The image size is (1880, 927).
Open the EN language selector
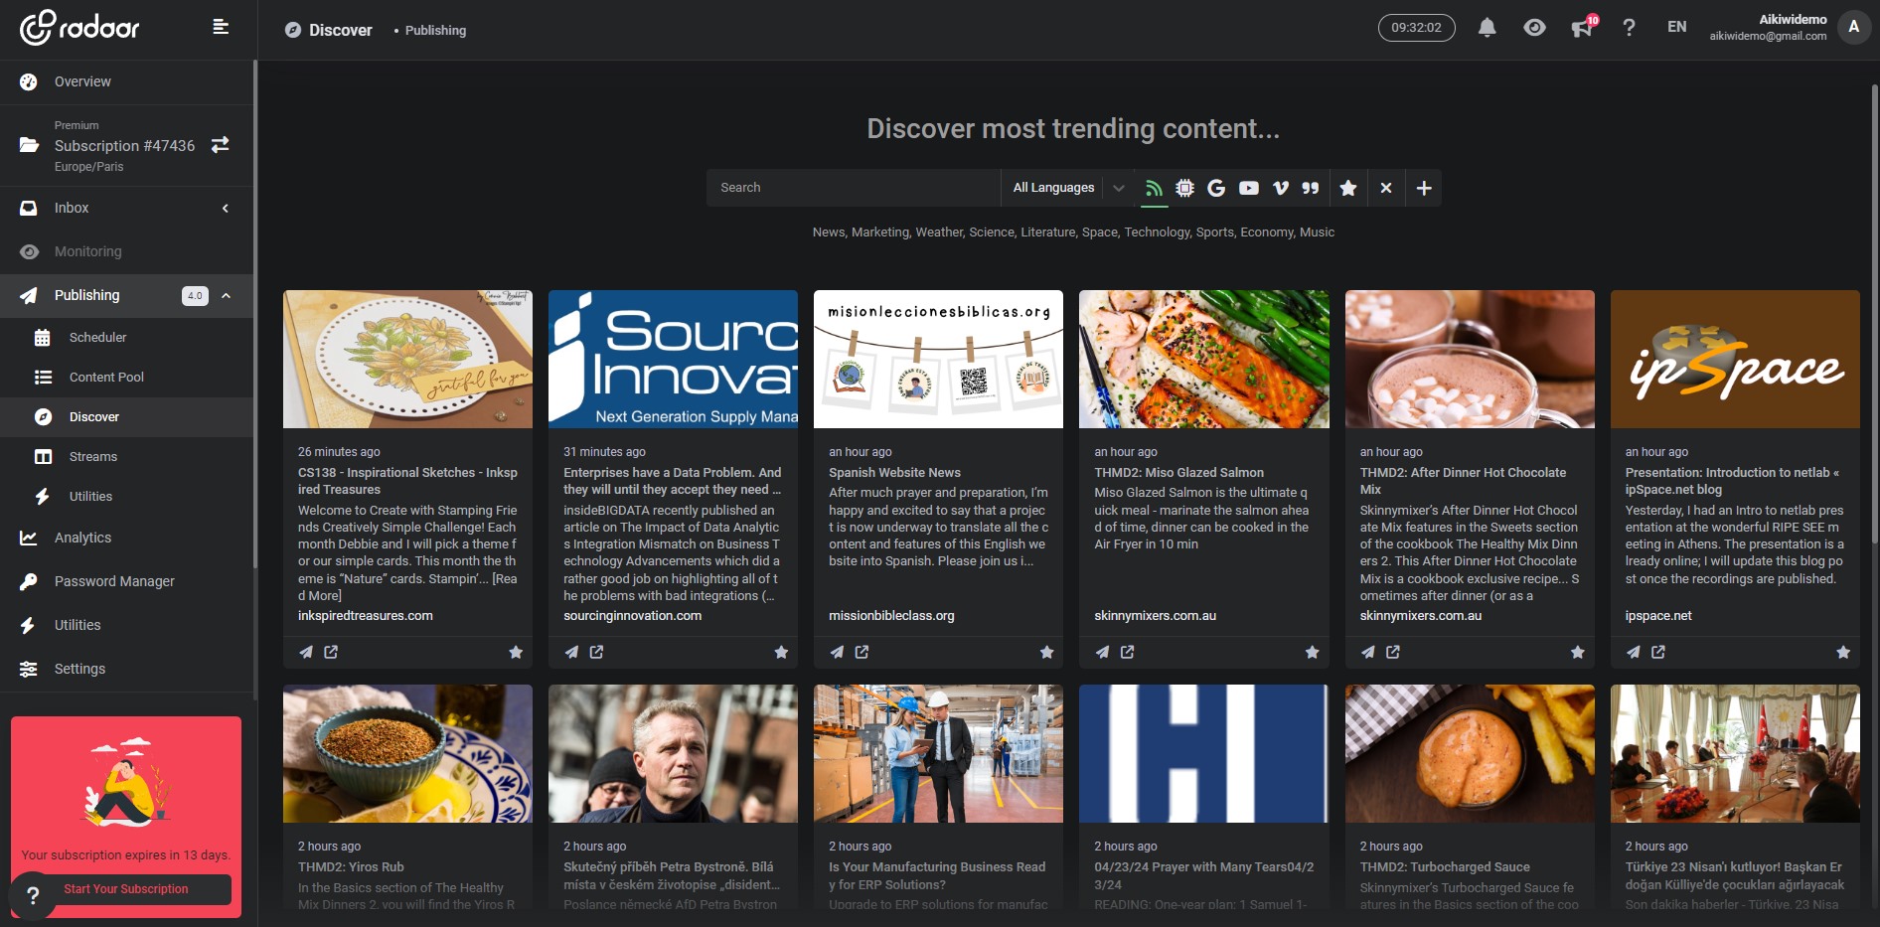click(x=1677, y=28)
